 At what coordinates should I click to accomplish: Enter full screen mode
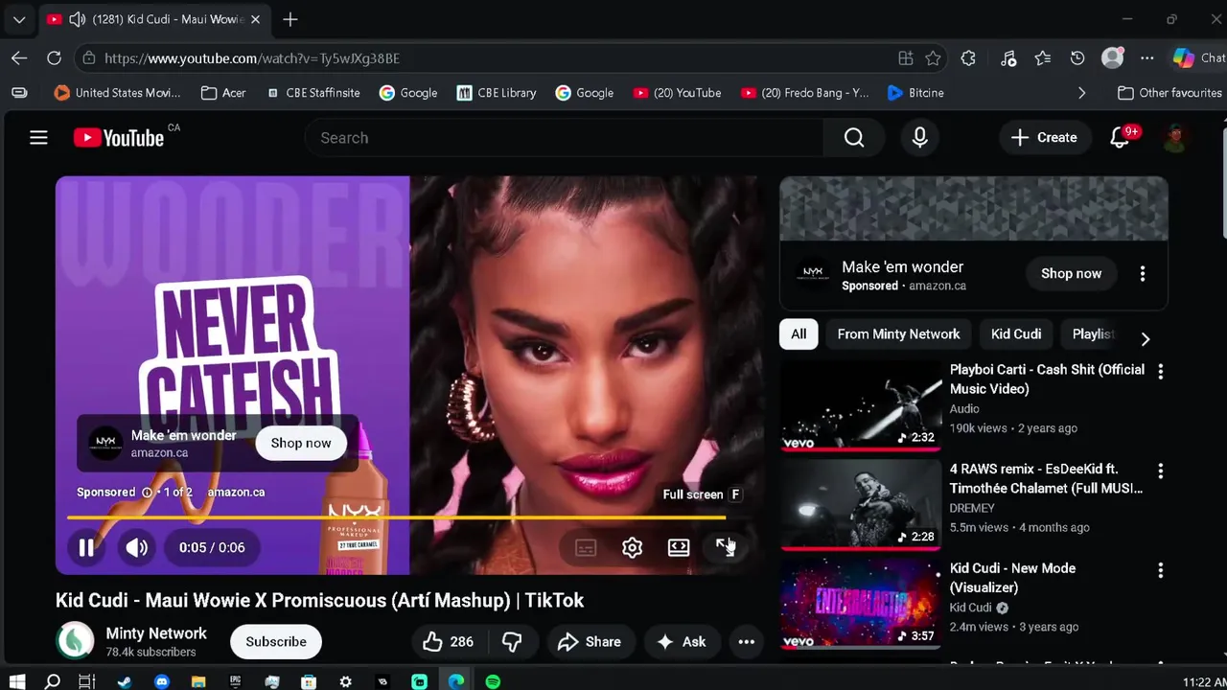pyautogui.click(x=725, y=547)
